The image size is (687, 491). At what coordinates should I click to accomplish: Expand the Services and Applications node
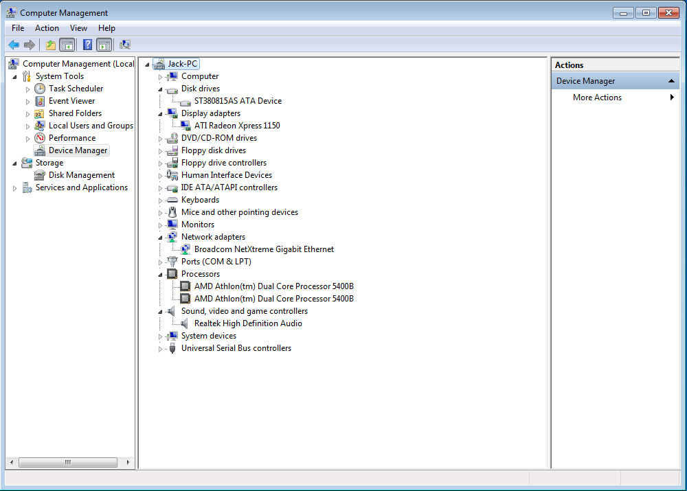[14, 188]
